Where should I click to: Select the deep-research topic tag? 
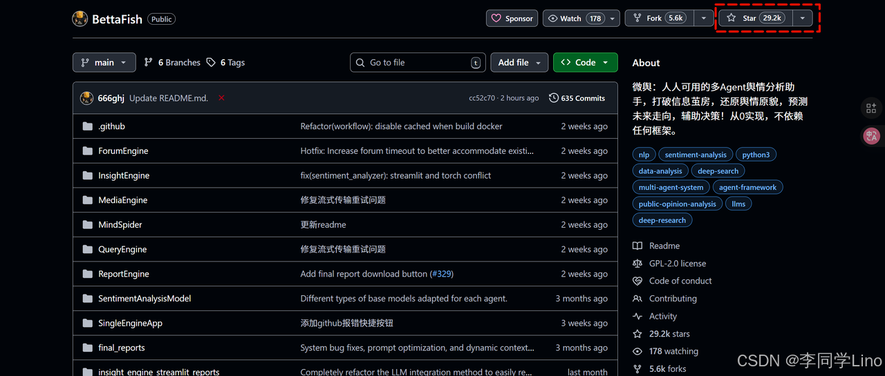coord(662,221)
